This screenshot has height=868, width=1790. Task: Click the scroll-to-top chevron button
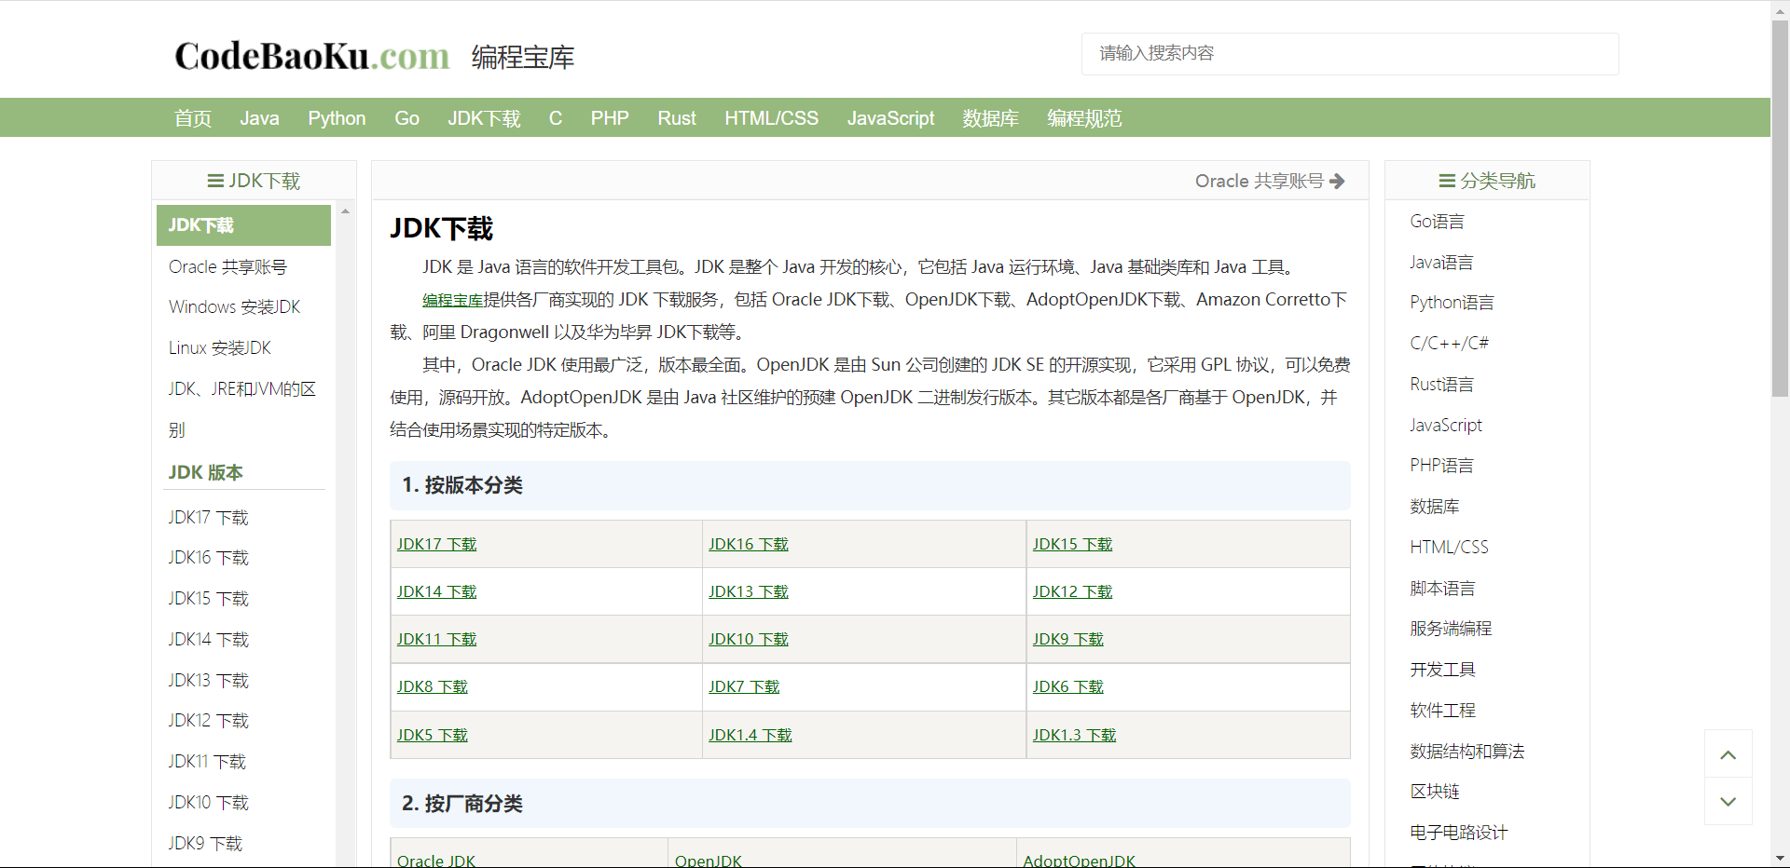(x=1728, y=754)
